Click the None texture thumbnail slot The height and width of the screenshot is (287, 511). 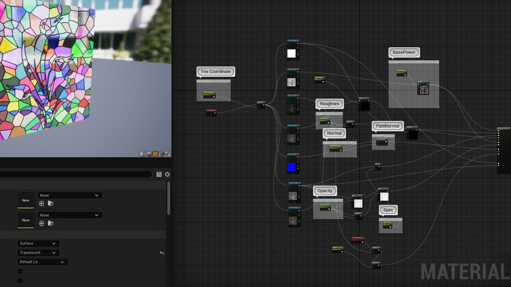coord(26,200)
